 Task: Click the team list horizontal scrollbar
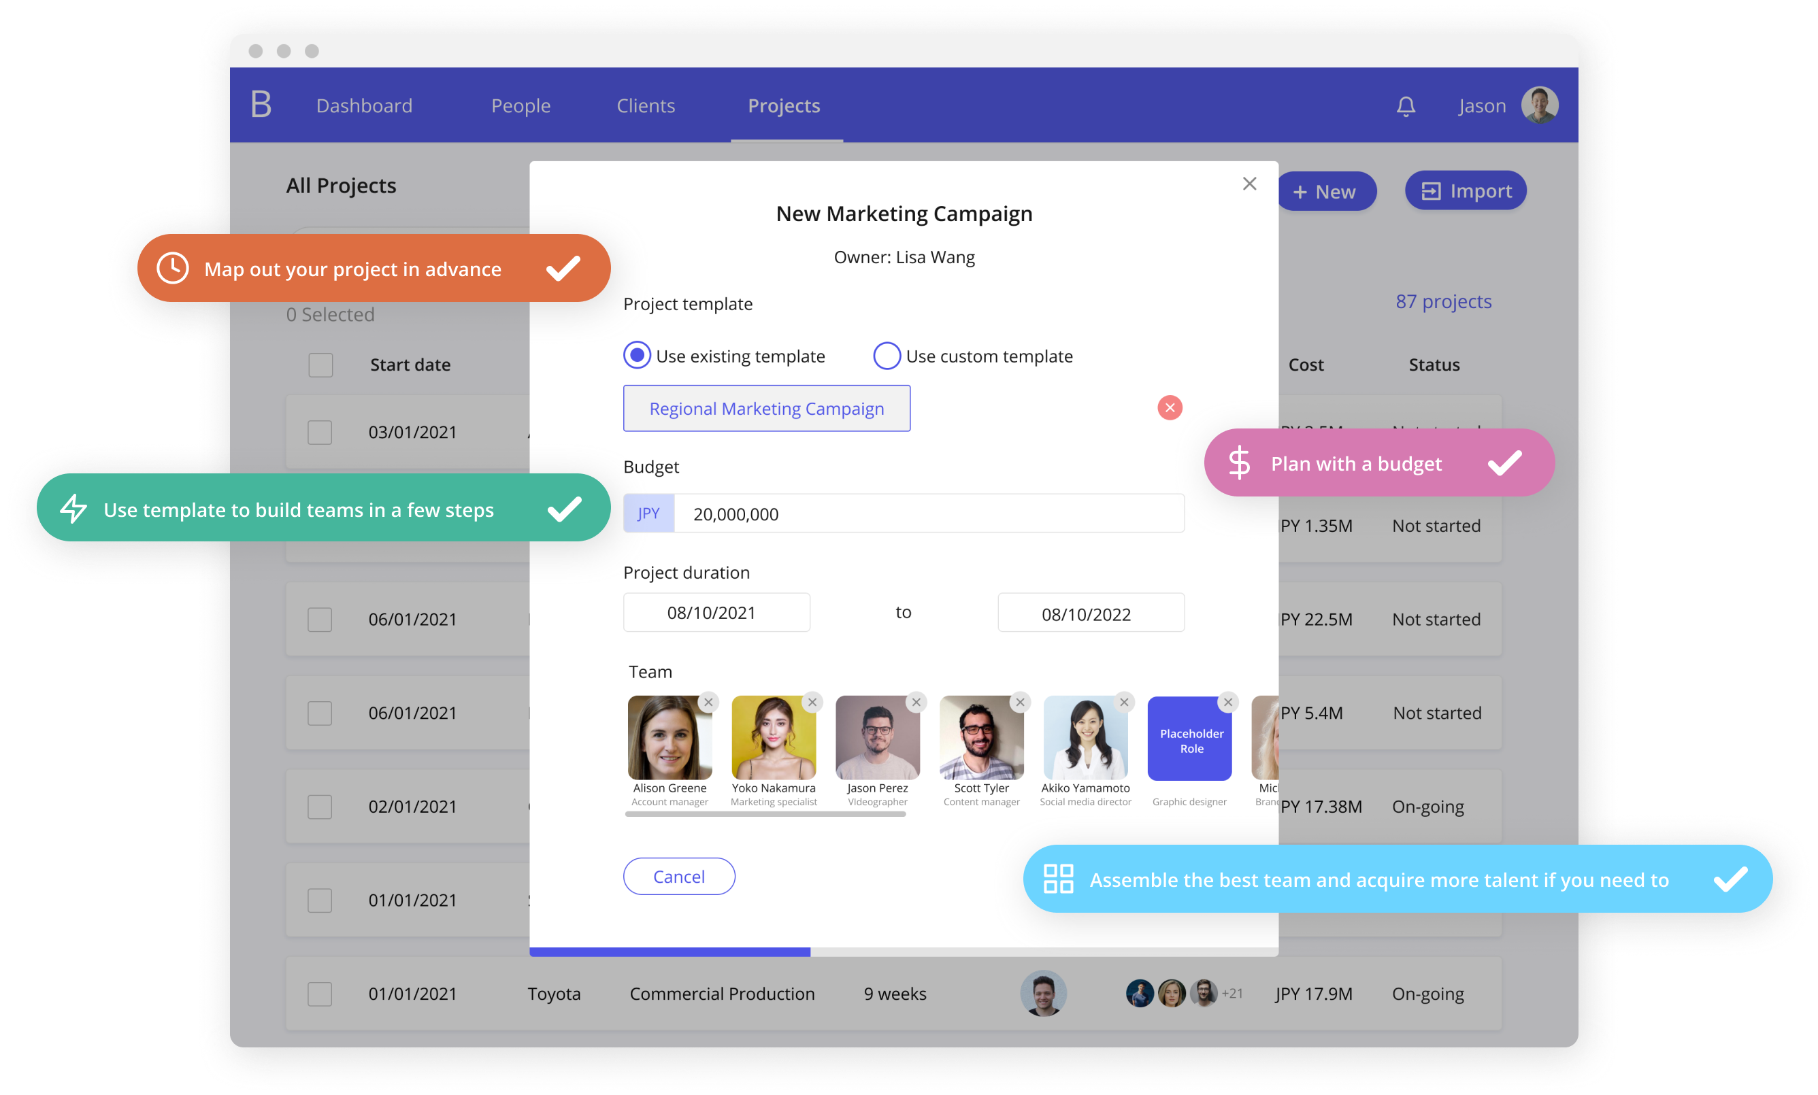765,814
